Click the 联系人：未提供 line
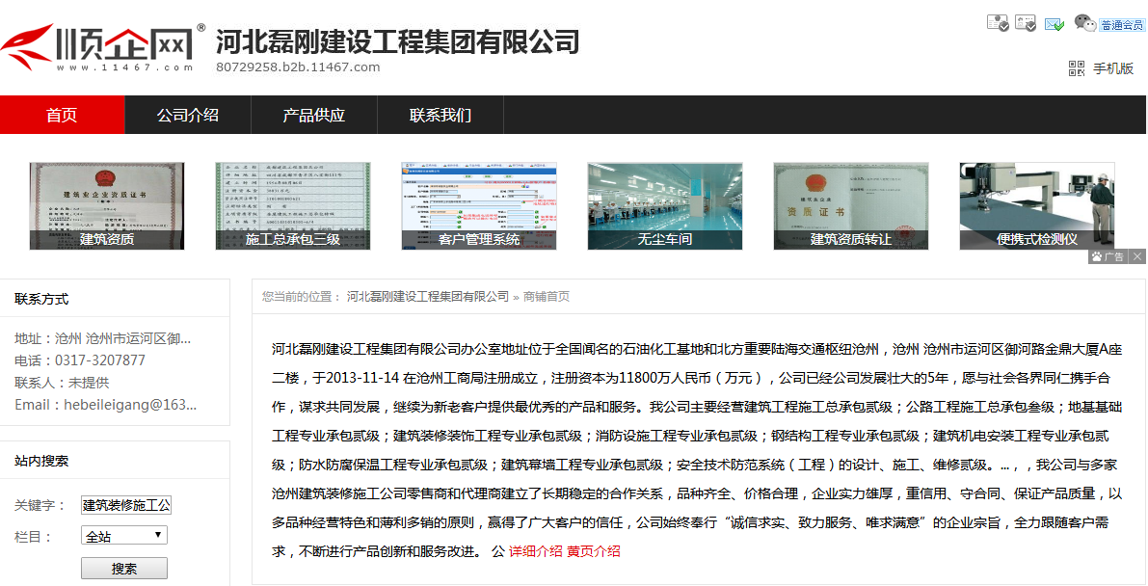This screenshot has height=586, width=1148. pos(62,383)
